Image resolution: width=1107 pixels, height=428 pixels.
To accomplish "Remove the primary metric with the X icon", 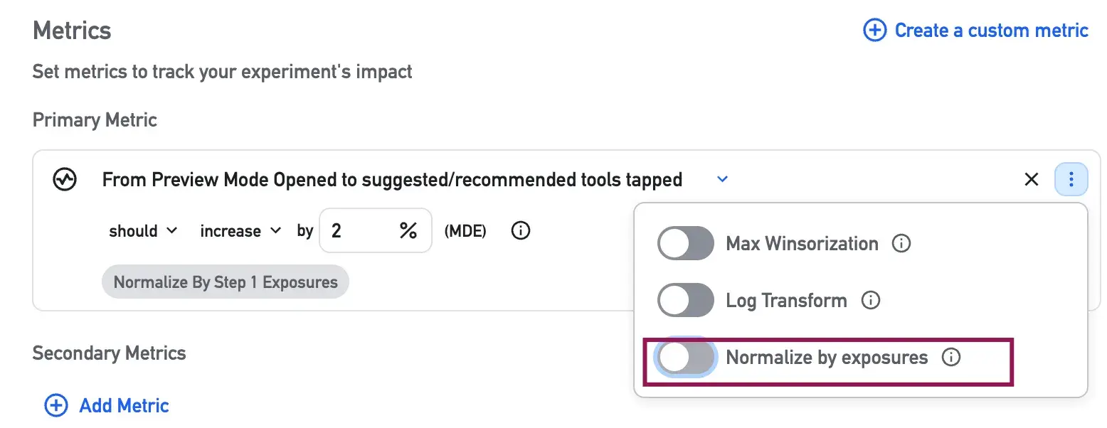I will pyautogui.click(x=1031, y=180).
